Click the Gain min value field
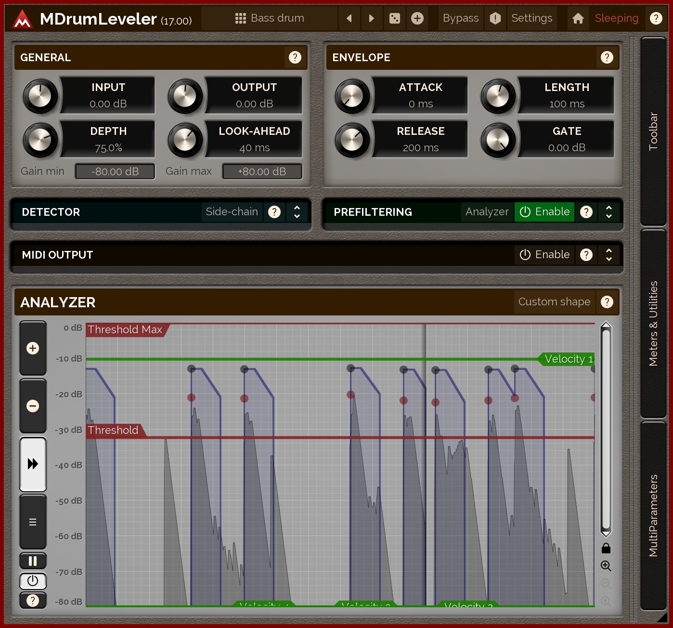Viewport: 673px width, 628px height. pos(115,171)
